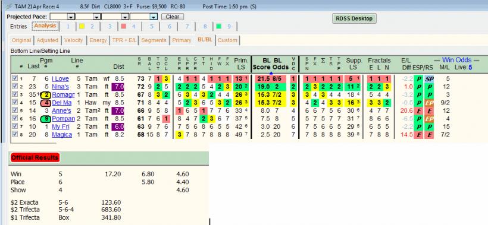Open the Original analysis tab

point(21,40)
